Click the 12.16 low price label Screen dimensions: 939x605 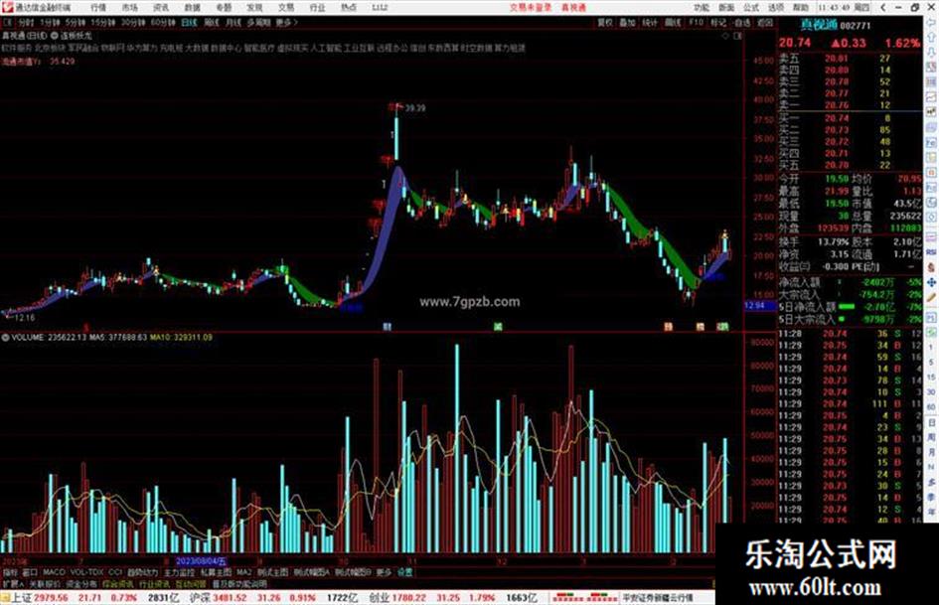(25, 318)
